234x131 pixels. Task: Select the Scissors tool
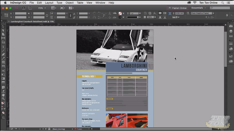pos(3,71)
